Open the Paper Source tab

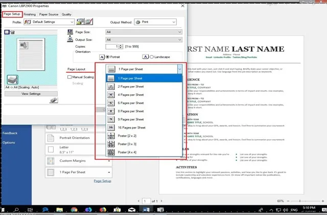pyautogui.click(x=49, y=14)
